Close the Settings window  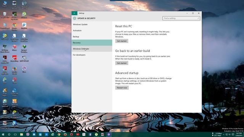coord(199,13)
